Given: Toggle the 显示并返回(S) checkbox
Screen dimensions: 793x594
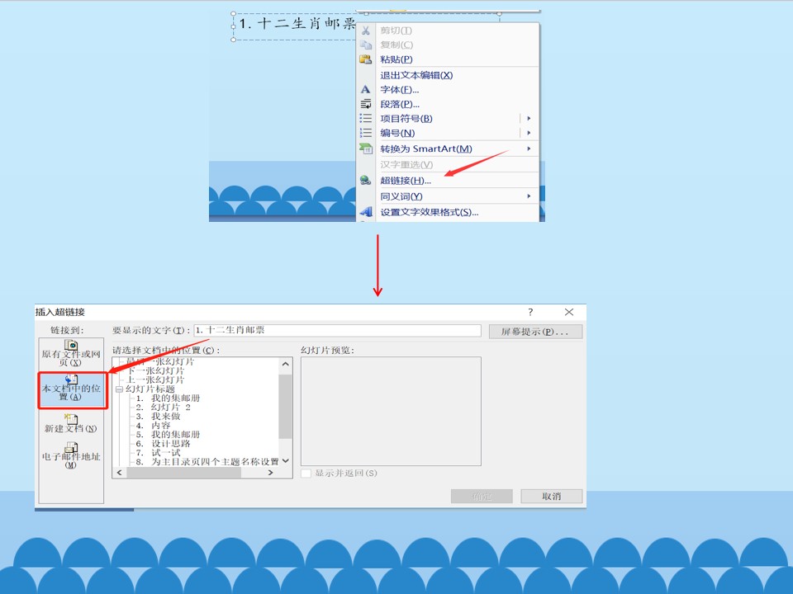Looking at the screenshot, I should click(x=306, y=474).
